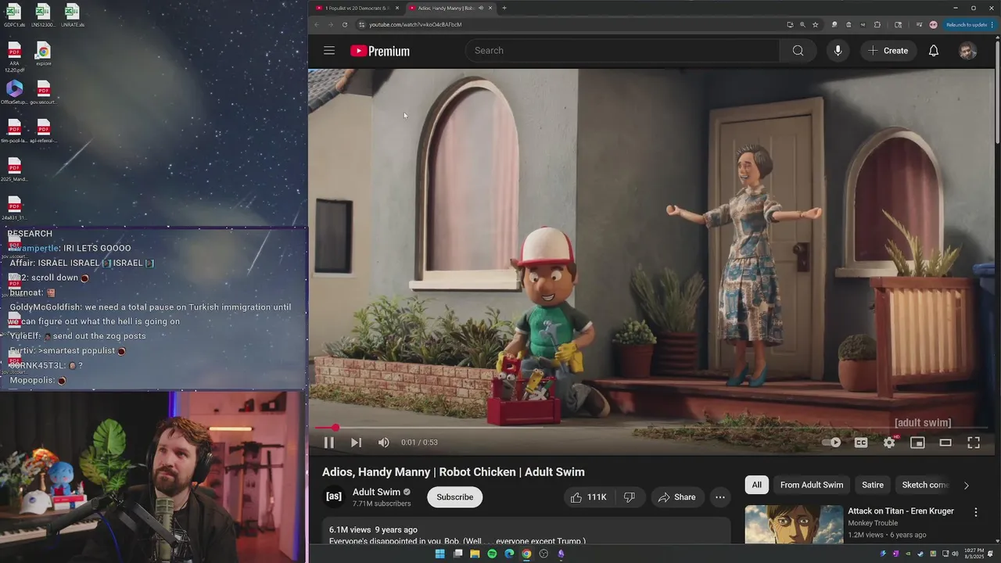Open File Explorer from taskbar
The height and width of the screenshot is (563, 1001).
475,554
